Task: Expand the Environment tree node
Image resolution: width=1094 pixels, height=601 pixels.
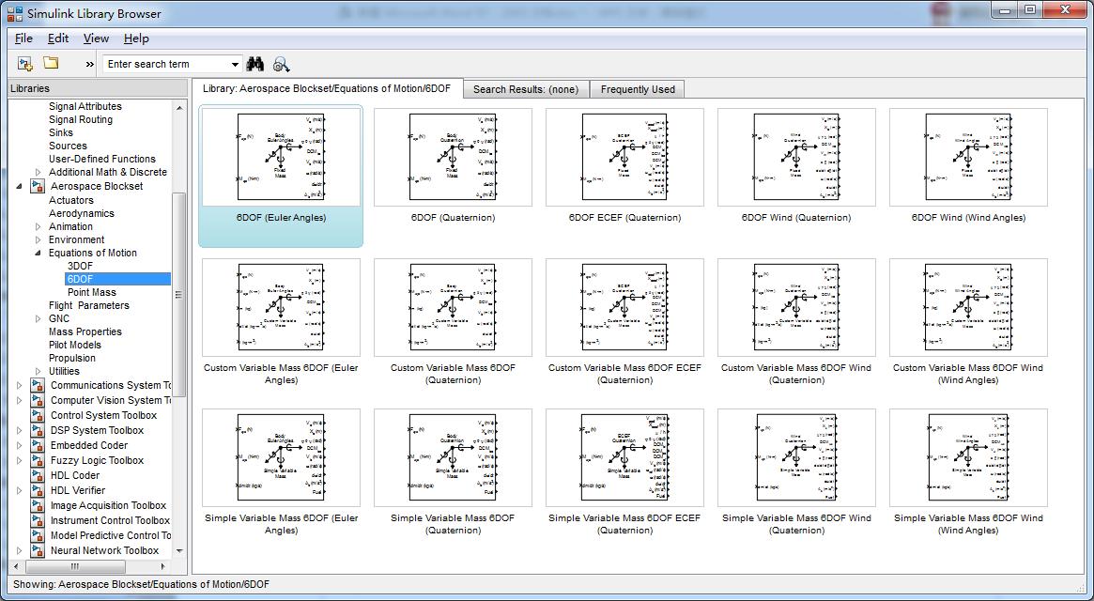Action: click(x=39, y=239)
